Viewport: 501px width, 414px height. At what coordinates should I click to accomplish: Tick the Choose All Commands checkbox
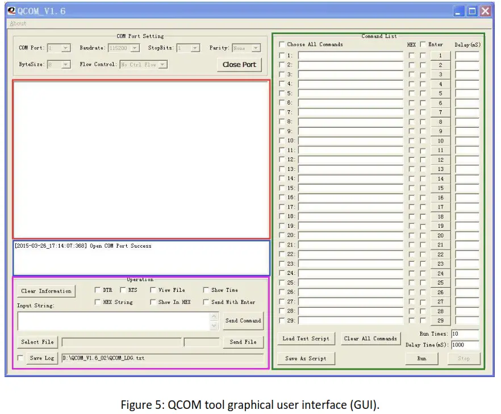coord(282,44)
